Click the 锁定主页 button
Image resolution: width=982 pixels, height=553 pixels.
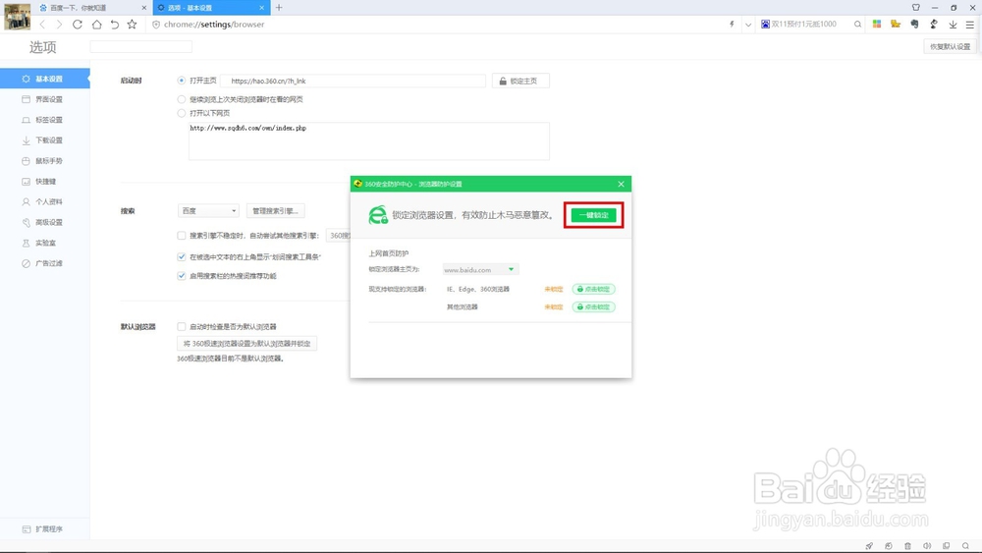pyautogui.click(x=520, y=81)
